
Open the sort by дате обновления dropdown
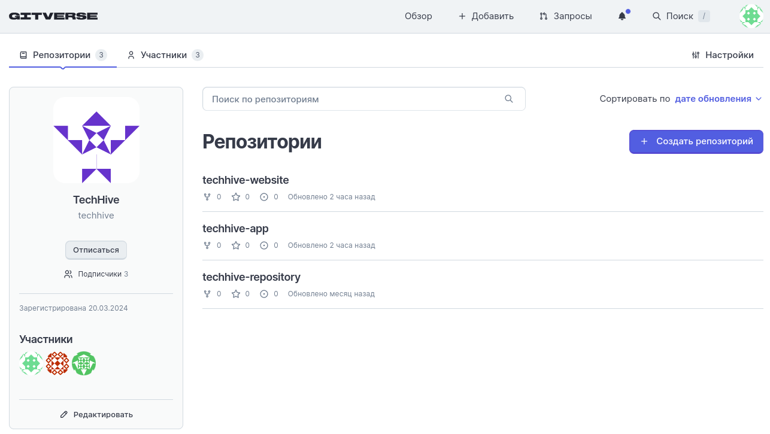click(718, 99)
